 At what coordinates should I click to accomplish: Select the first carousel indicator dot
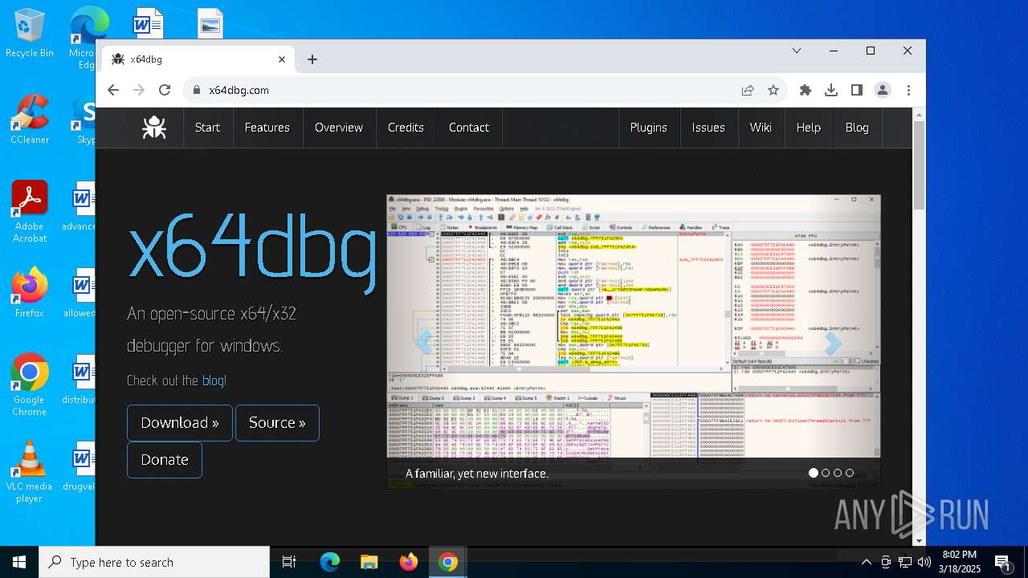[814, 473]
